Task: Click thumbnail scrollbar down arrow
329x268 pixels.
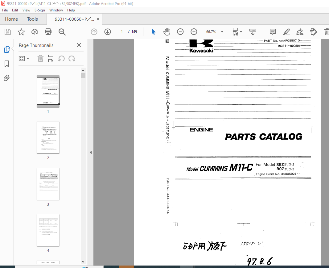Action: (x=83, y=262)
